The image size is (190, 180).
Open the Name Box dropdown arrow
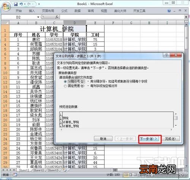[x=38, y=17]
